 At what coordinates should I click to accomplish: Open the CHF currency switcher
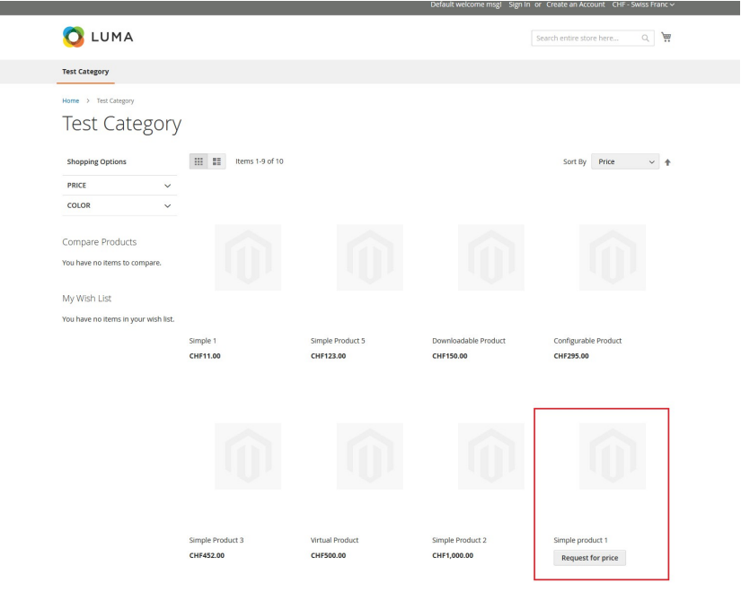[x=642, y=5]
